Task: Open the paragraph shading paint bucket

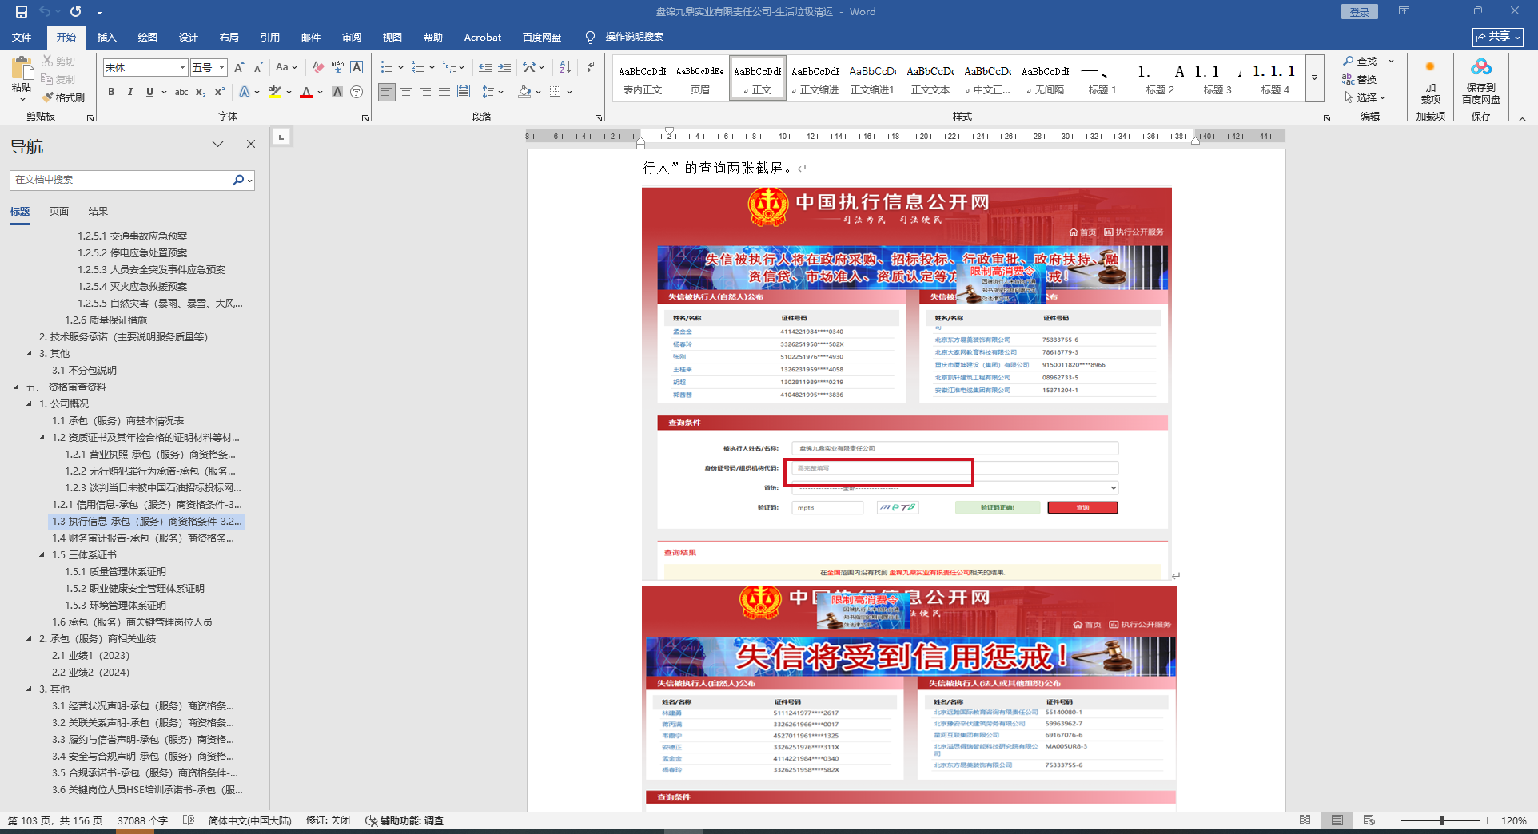Action: click(x=524, y=92)
